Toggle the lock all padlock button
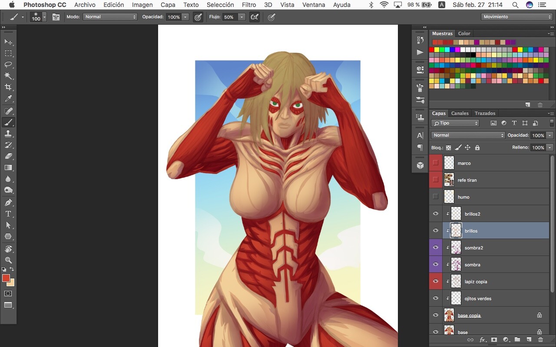 click(x=477, y=147)
